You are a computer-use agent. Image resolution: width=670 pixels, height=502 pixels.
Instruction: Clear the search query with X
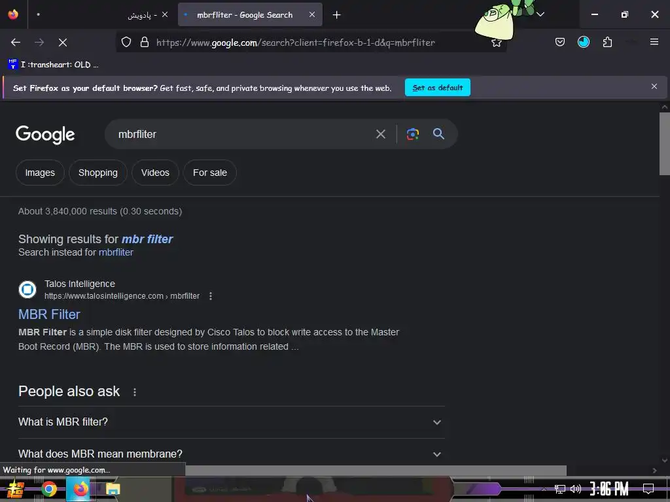[380, 134]
